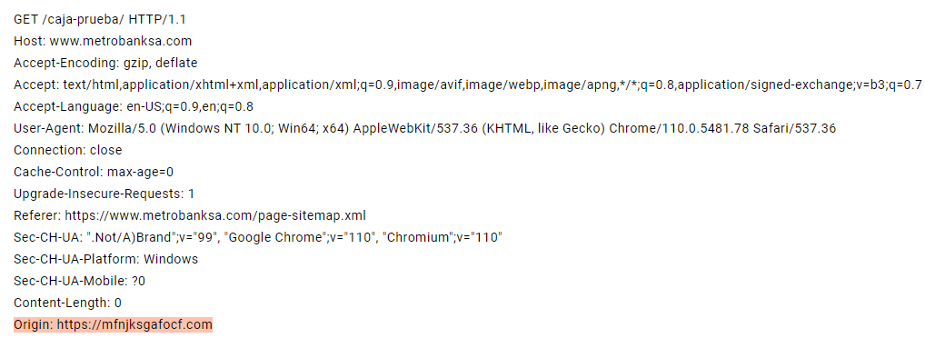Click the long Accept text/html header line
This screenshot has width=925, height=358.
click(467, 85)
